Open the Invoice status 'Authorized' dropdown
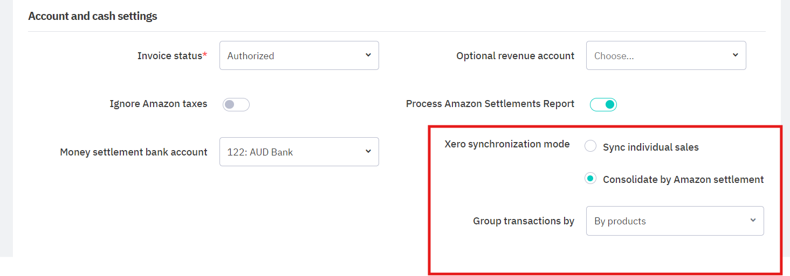The width and height of the screenshot is (790, 276). [x=299, y=55]
